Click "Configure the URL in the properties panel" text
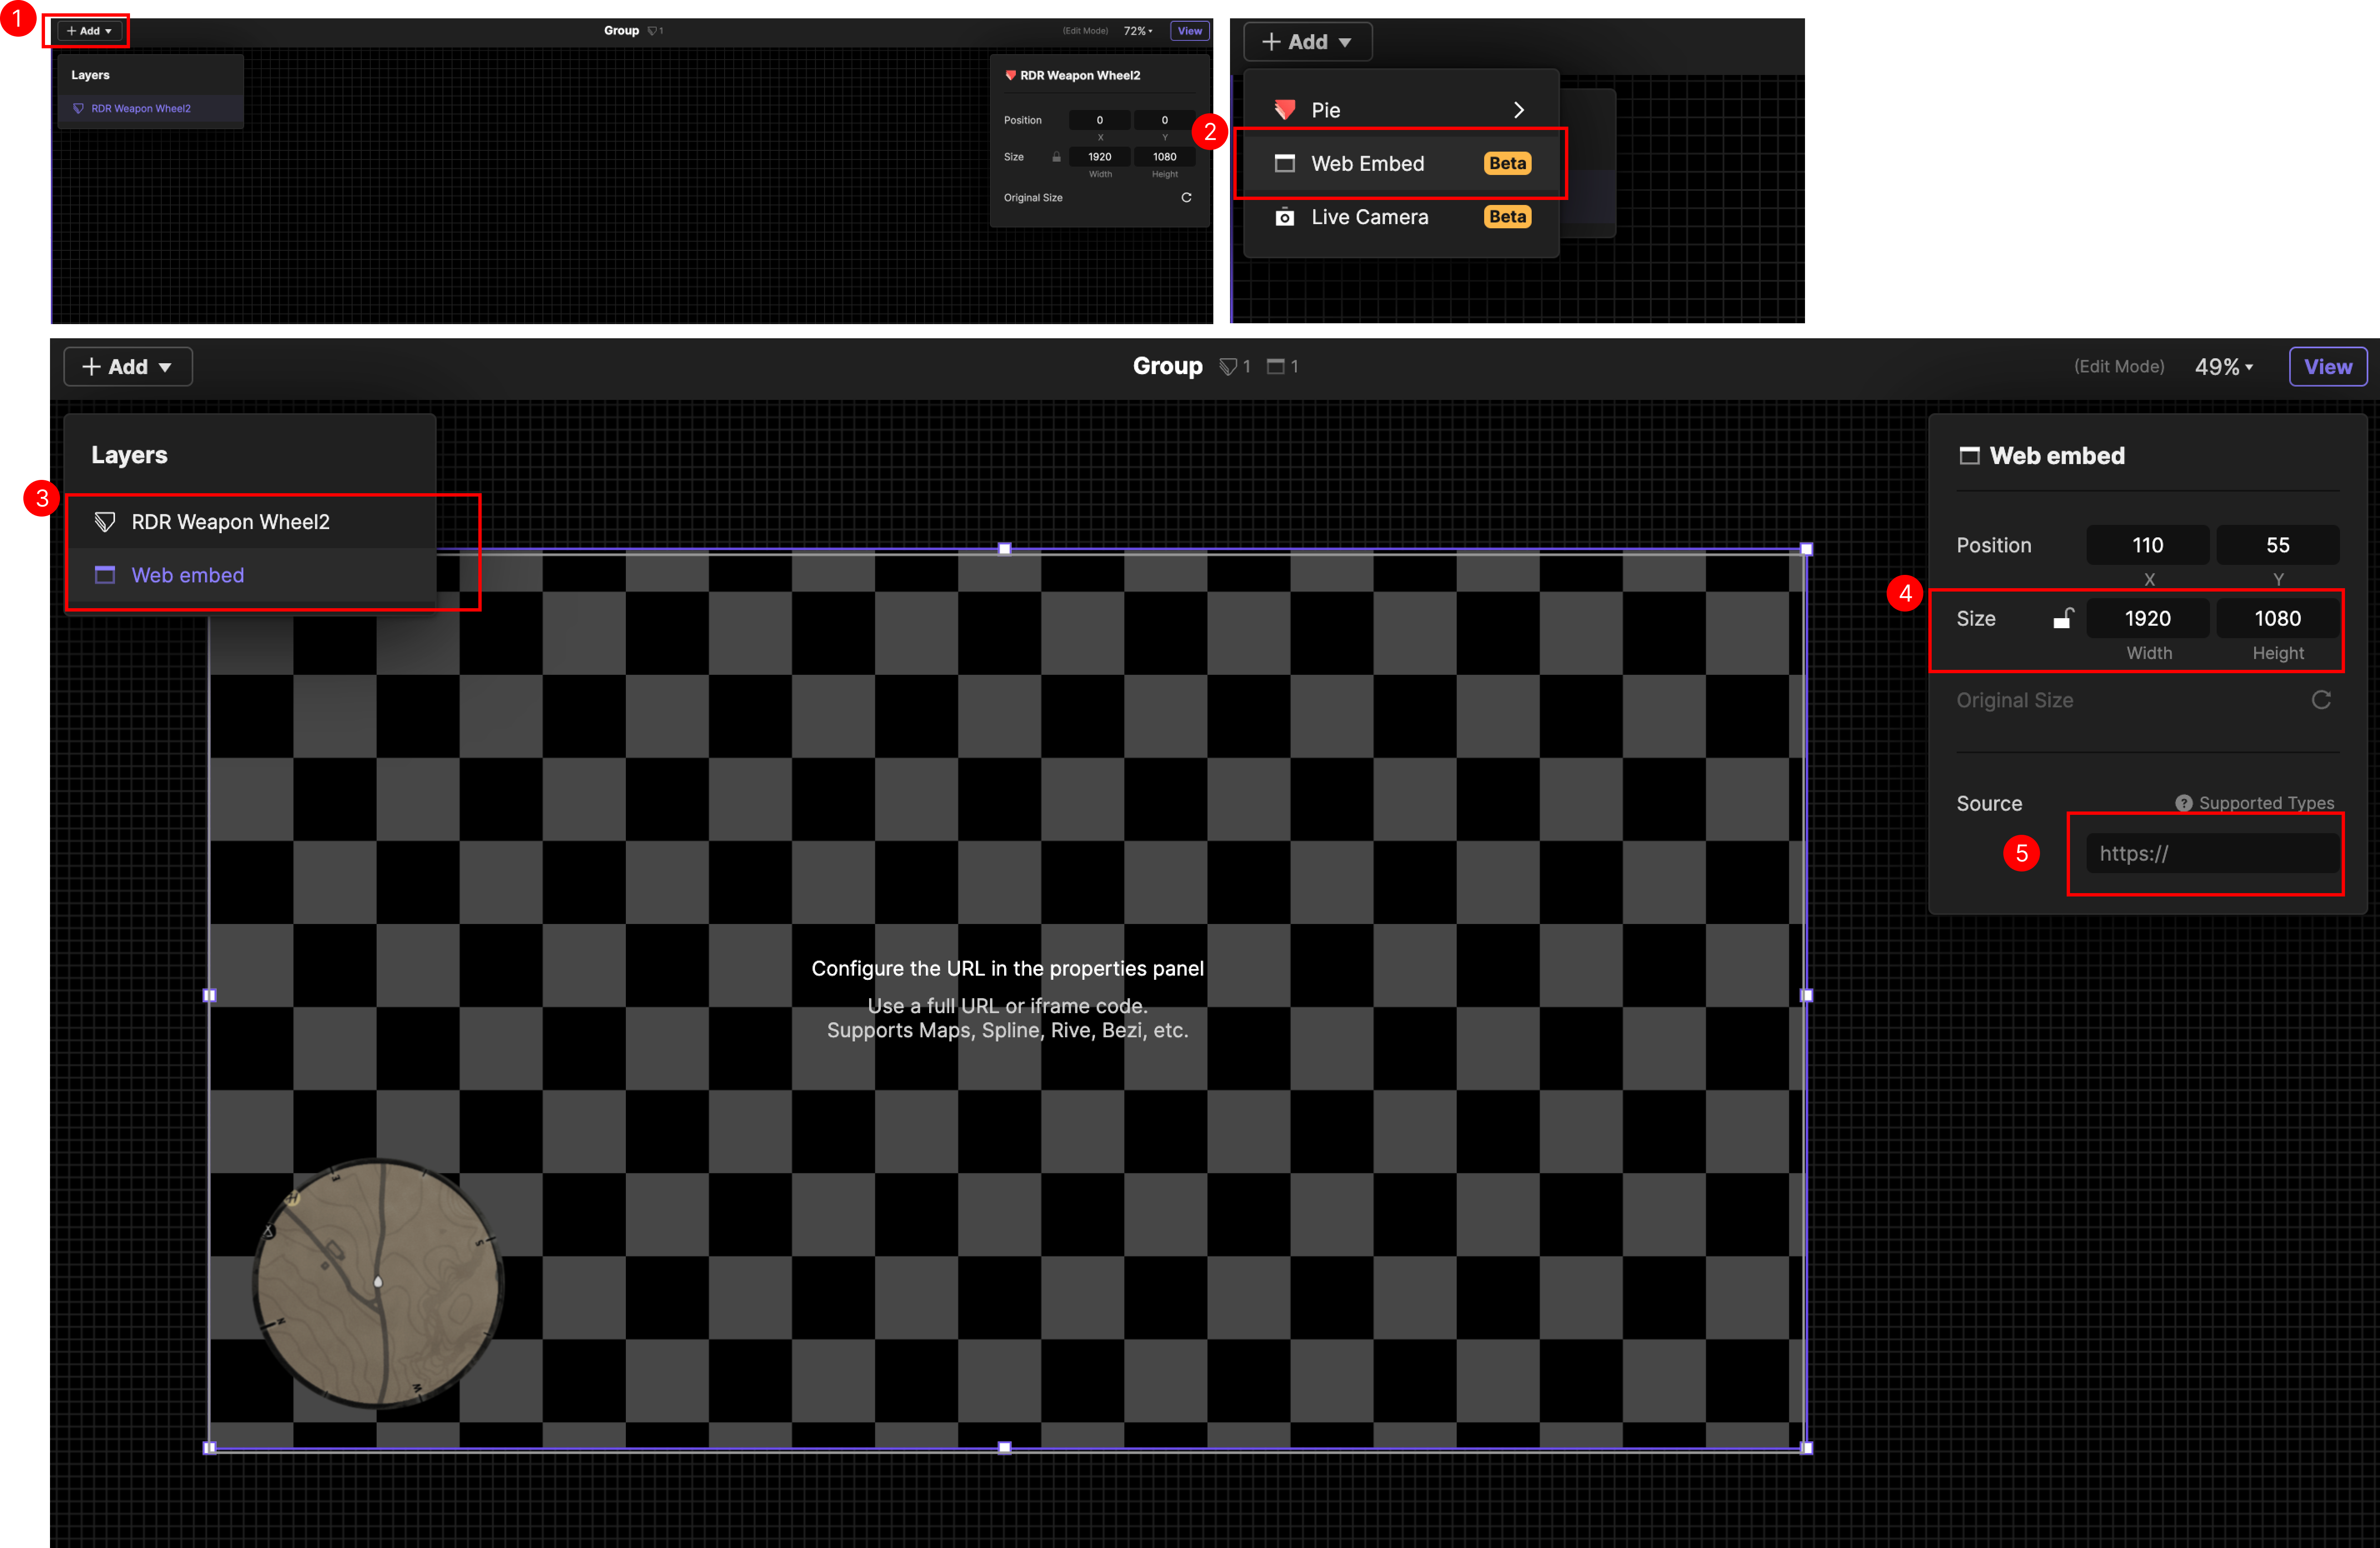The height and width of the screenshot is (1548, 2380). click(1007, 969)
